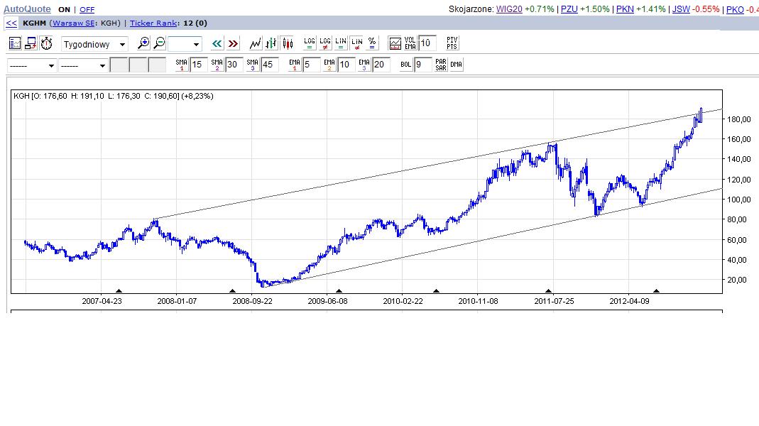Select the candlestick chart style icon
The height and width of the screenshot is (426, 759).
tap(288, 43)
